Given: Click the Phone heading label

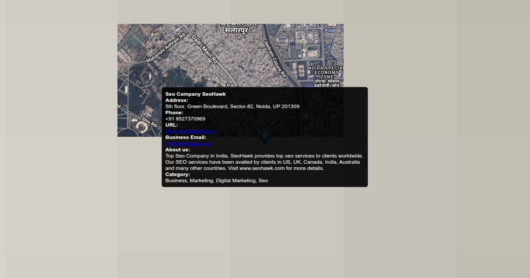Looking at the screenshot, I should (174, 113).
